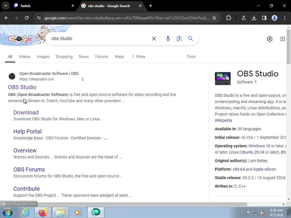Open the Download sitelink
This screenshot has width=291, height=218.
click(26, 112)
